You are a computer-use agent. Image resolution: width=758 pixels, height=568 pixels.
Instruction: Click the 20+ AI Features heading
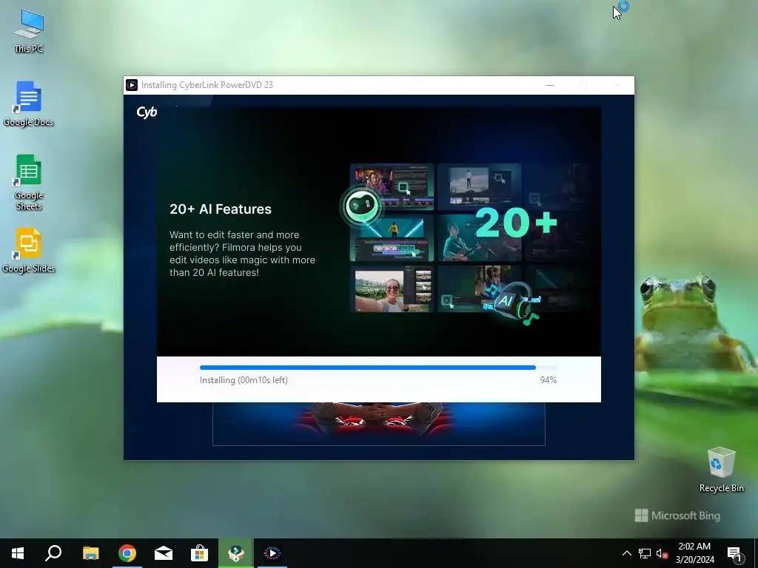[x=221, y=209]
